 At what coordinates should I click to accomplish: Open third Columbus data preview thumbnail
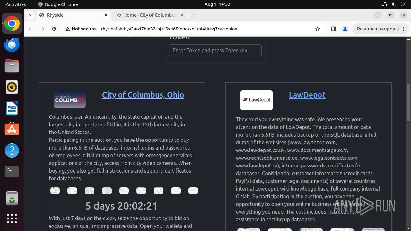click(x=90, y=191)
